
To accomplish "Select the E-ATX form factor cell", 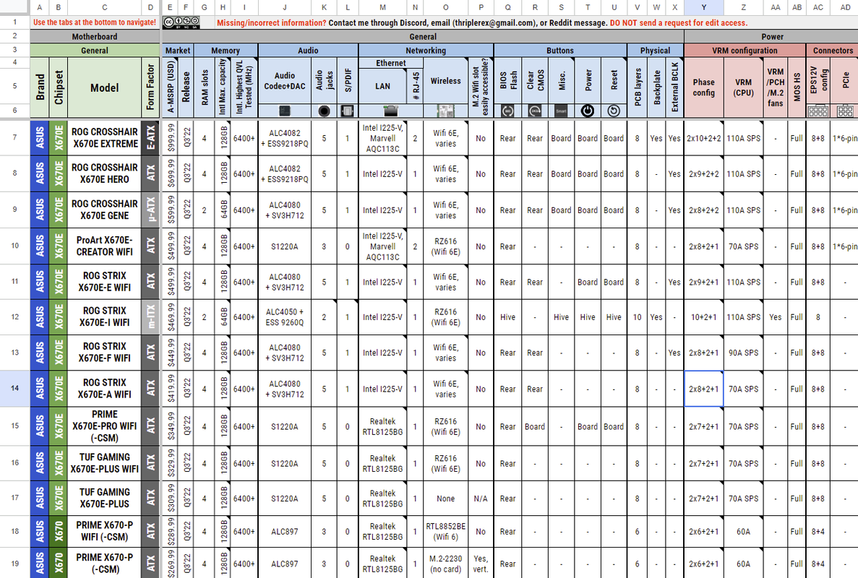I will pos(150,138).
